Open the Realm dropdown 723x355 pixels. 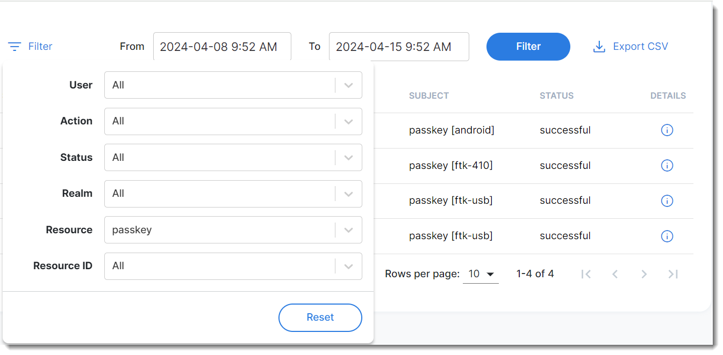tap(348, 194)
